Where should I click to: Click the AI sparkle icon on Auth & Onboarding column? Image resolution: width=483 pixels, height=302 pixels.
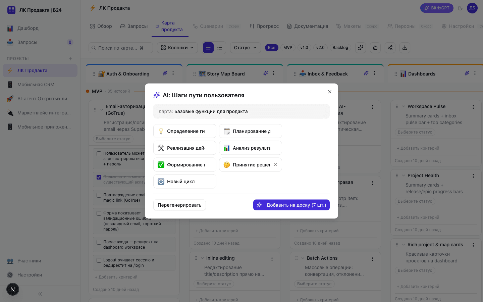[x=165, y=73]
